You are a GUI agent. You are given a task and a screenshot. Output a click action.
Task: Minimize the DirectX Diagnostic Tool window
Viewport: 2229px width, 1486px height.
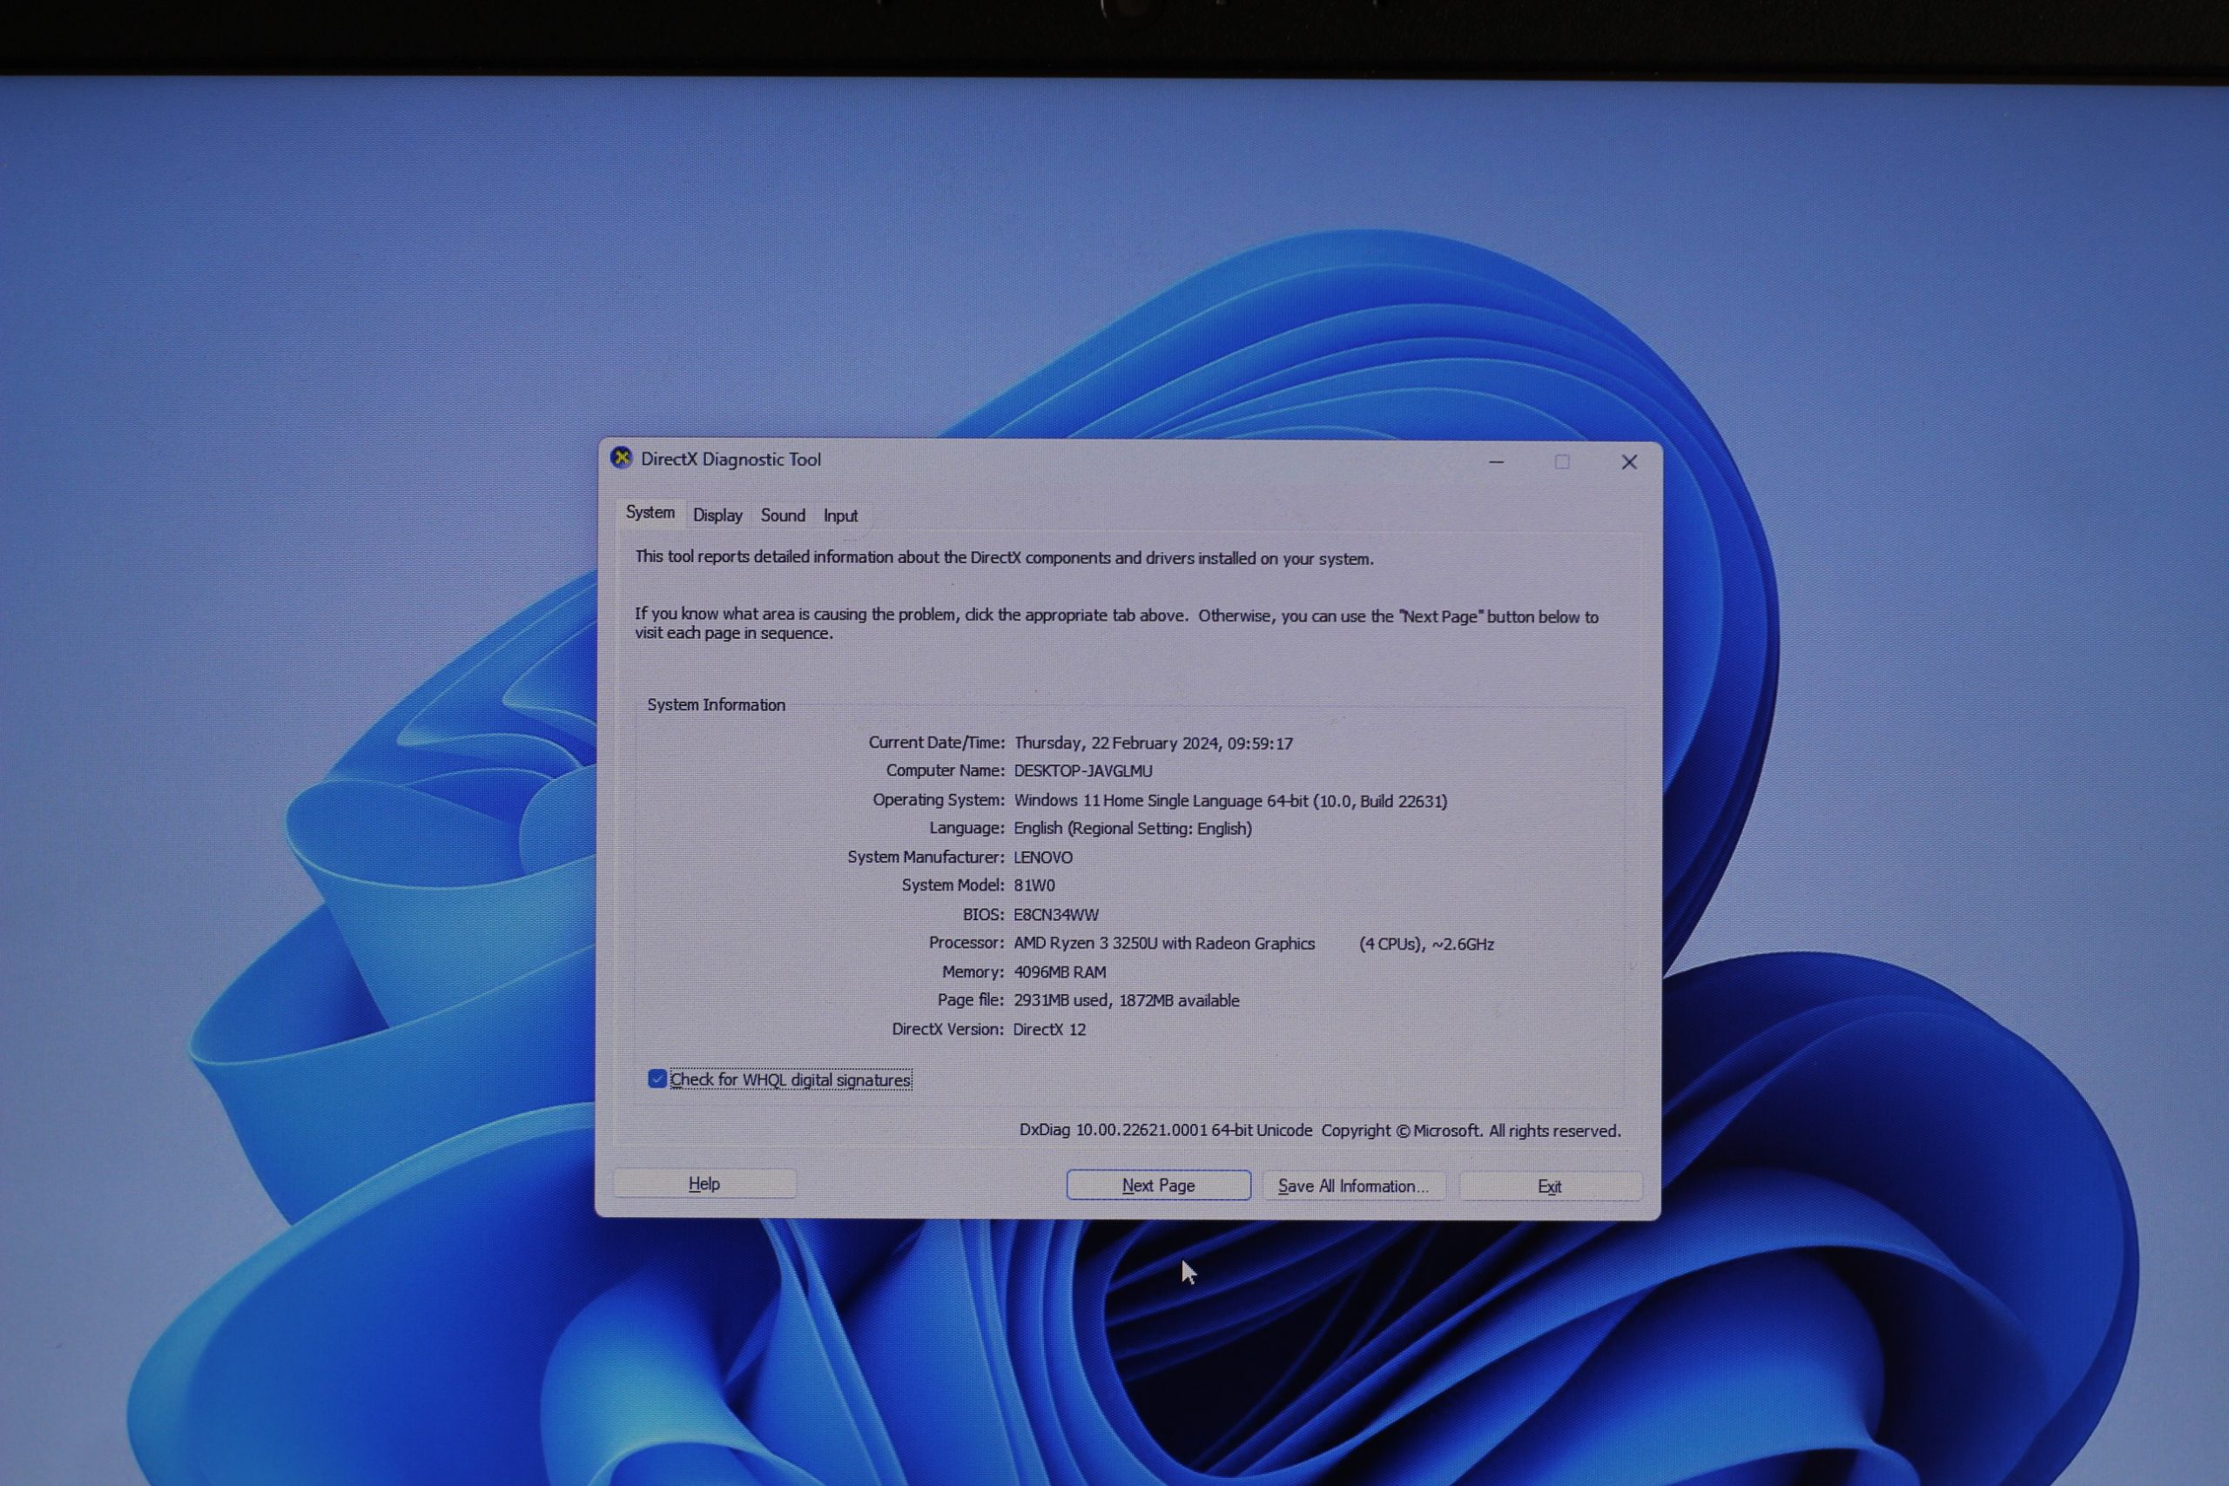1497,462
